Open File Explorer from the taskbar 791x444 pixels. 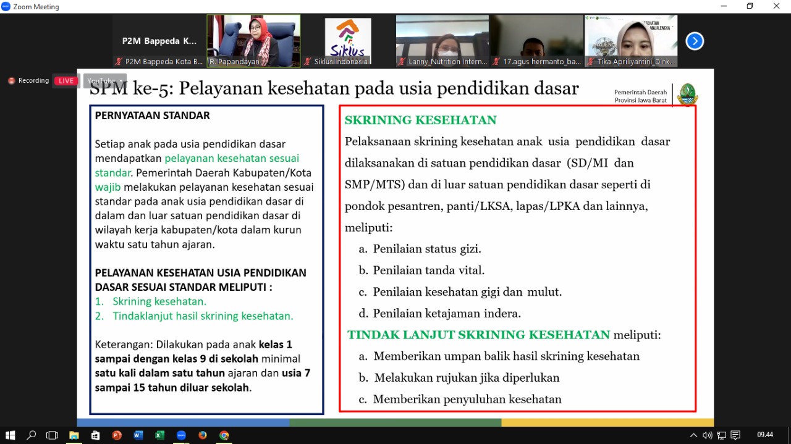(74, 435)
